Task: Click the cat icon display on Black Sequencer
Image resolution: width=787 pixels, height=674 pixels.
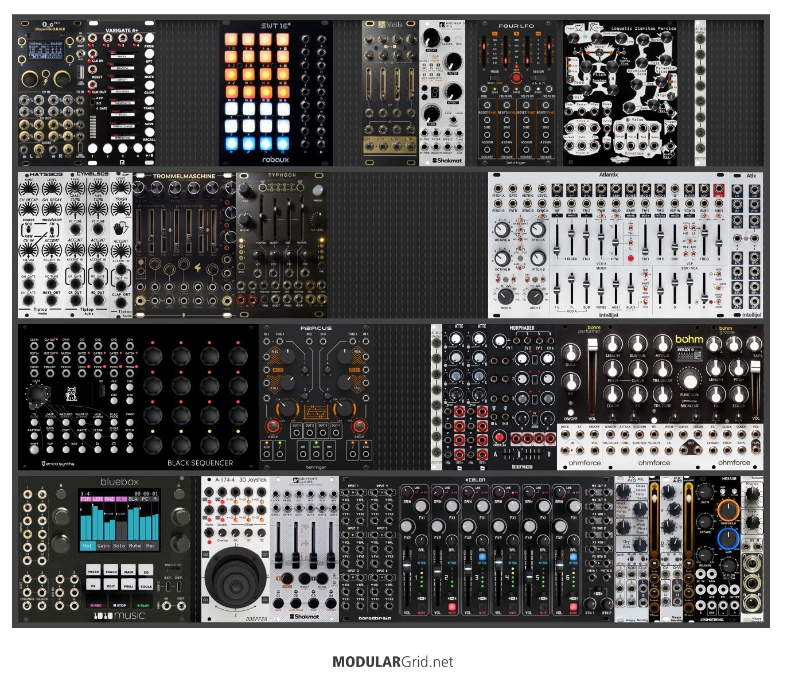Action: coord(71,394)
